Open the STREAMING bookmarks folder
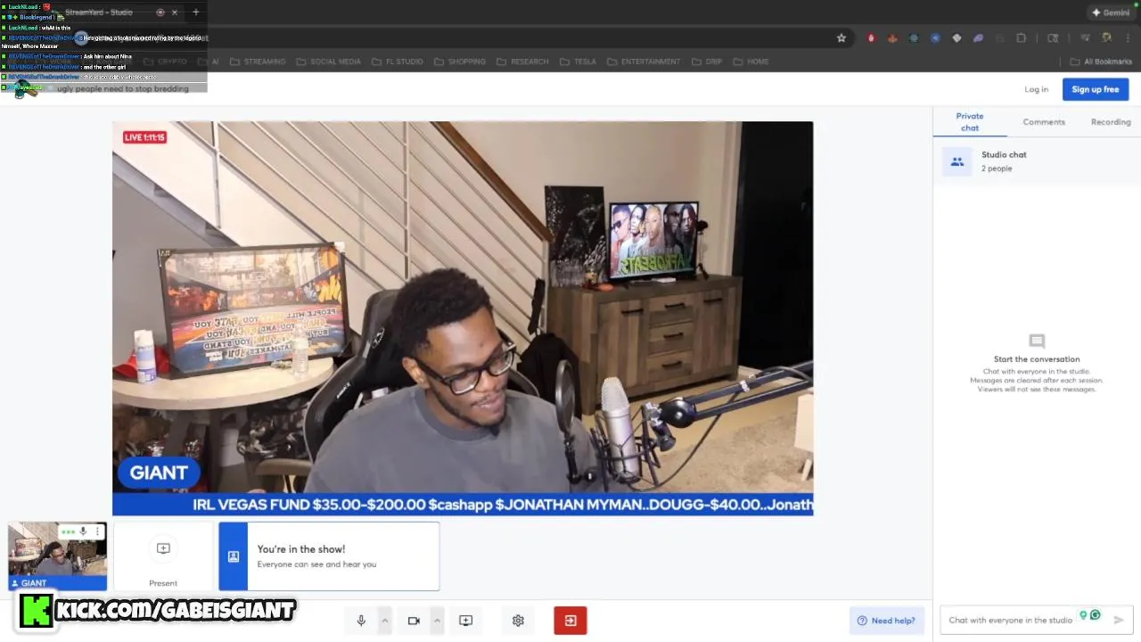 point(258,62)
